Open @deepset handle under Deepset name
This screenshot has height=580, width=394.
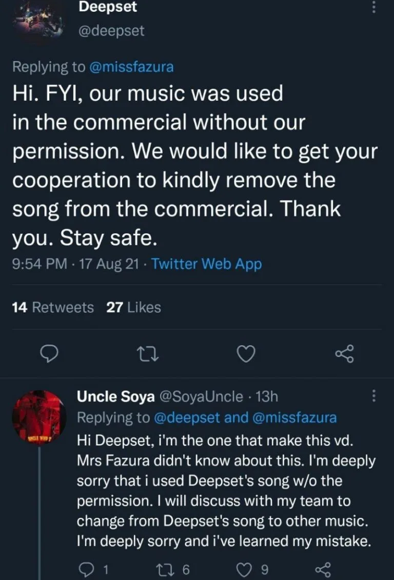(111, 31)
